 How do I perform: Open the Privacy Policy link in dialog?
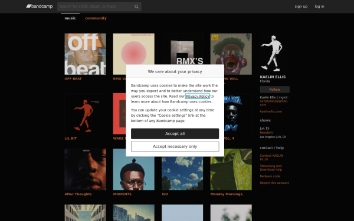coord(198,96)
